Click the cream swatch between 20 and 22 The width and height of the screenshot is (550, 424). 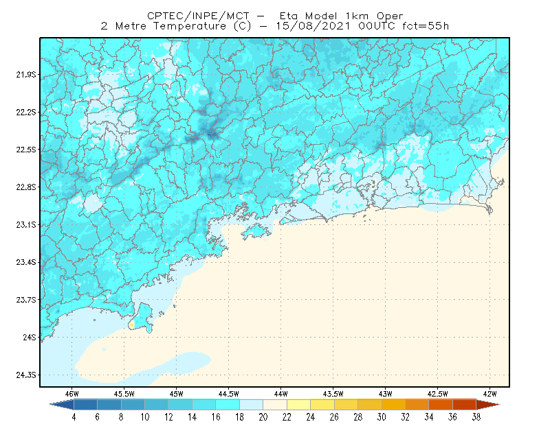(x=275, y=404)
